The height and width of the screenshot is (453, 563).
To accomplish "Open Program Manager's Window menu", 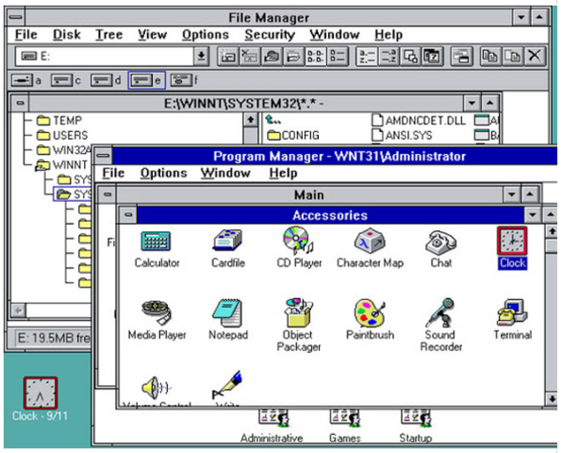I will coord(225,173).
